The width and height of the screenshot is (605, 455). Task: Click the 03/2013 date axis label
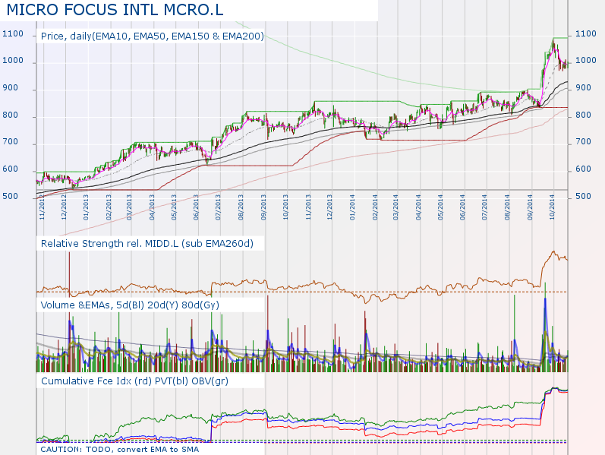[129, 207]
